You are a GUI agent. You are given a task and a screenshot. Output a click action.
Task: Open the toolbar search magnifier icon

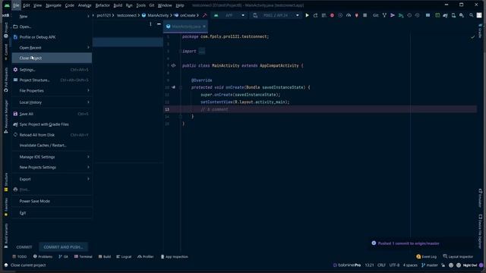pyautogui.click(x=471, y=15)
